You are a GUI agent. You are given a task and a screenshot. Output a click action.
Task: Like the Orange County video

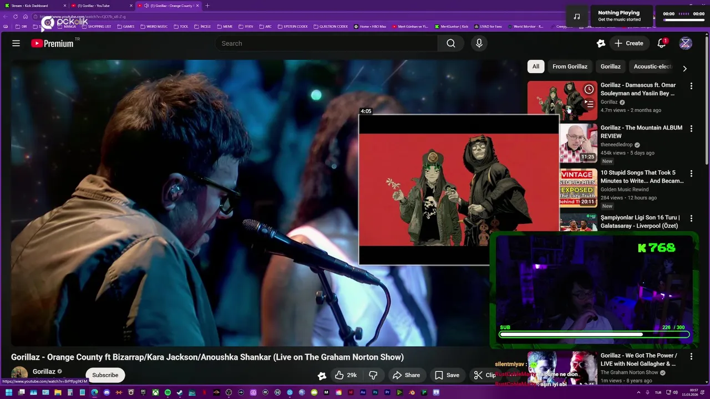coord(346,375)
